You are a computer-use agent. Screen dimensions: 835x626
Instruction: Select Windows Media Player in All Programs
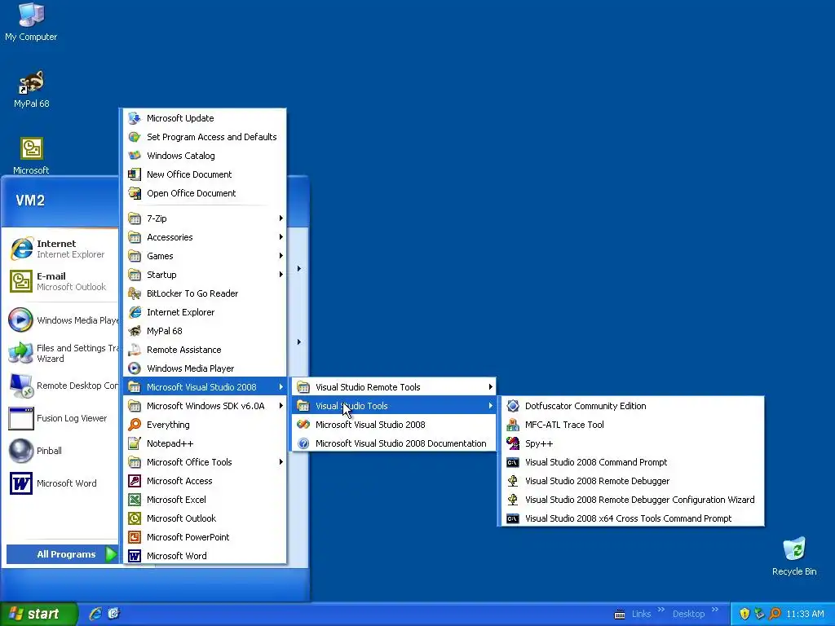pos(205,368)
